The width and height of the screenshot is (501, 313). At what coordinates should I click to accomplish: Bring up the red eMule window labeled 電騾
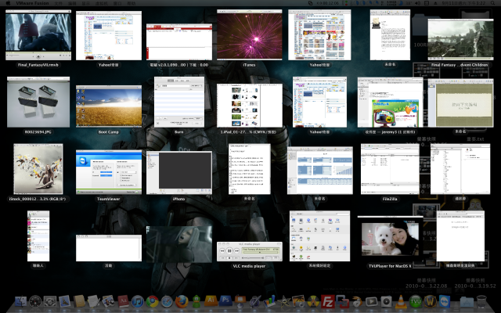point(179,41)
